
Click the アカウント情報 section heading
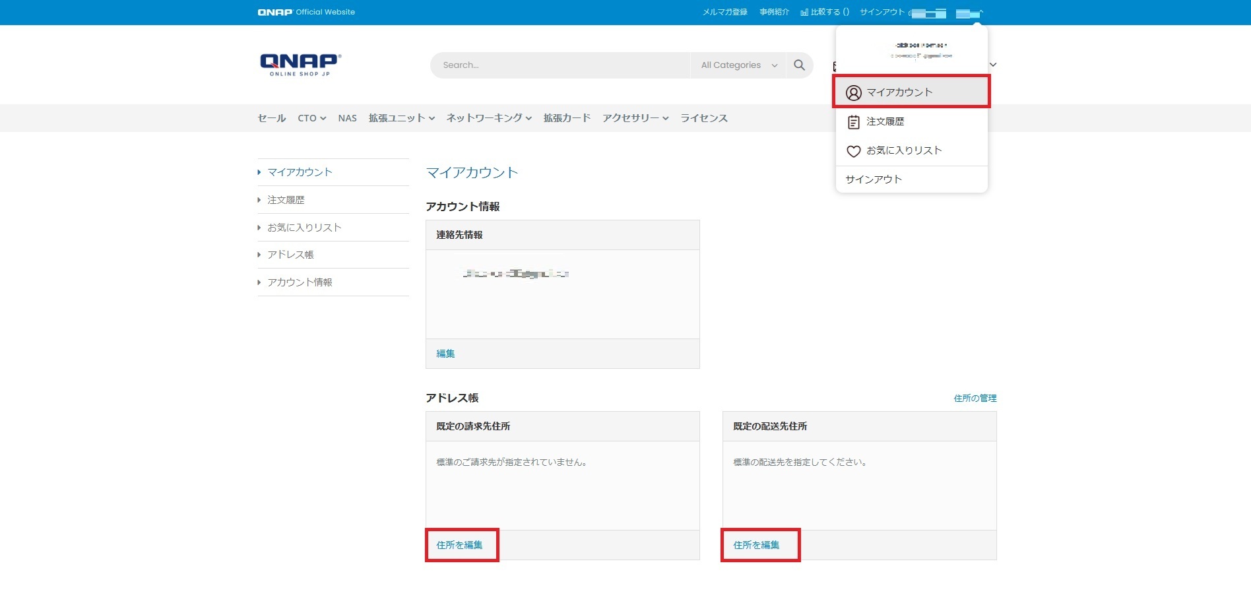tap(463, 207)
